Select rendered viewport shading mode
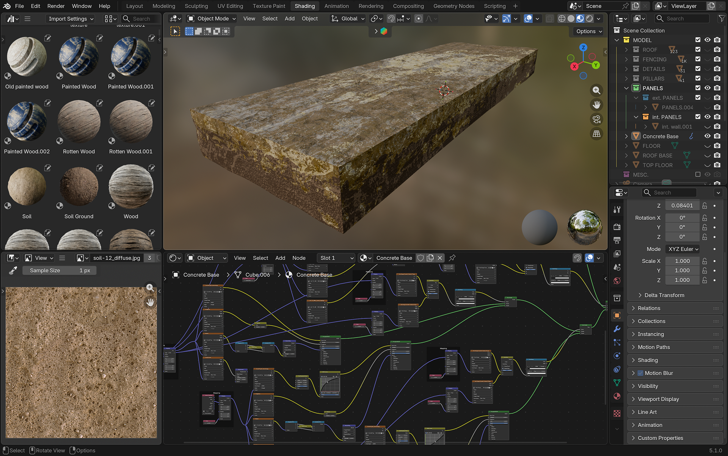The height and width of the screenshot is (456, 728). (x=589, y=19)
